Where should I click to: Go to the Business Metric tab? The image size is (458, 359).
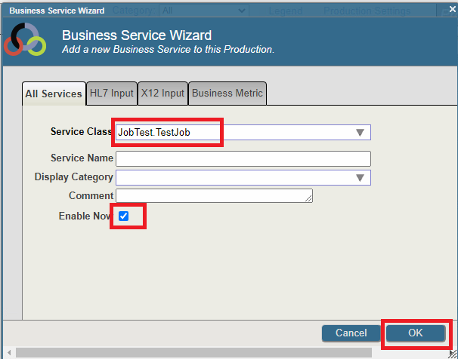[x=227, y=94]
